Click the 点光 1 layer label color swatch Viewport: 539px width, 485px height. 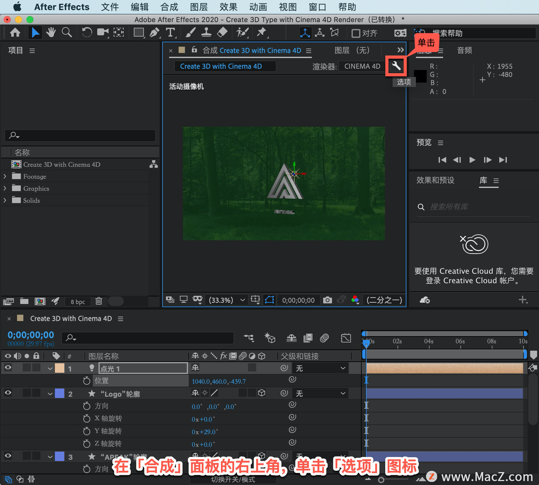60,368
